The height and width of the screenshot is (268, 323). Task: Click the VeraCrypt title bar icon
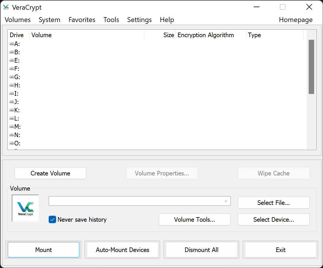tap(6, 7)
